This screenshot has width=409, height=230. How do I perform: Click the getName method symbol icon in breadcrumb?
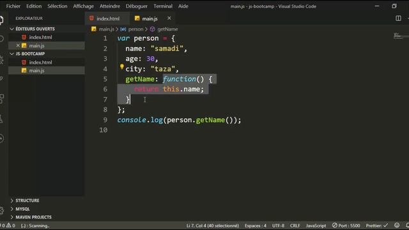(x=153, y=29)
